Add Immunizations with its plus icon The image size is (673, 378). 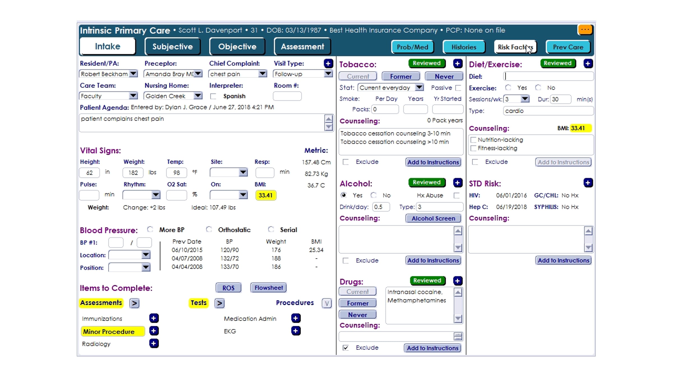(x=154, y=318)
